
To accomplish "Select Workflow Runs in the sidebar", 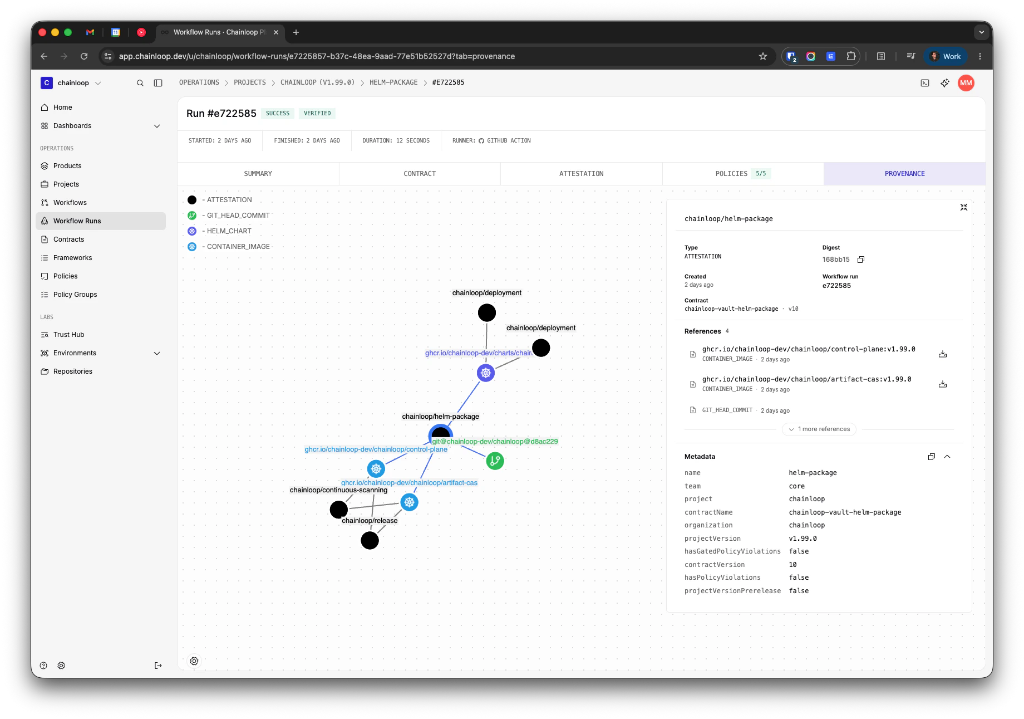I will click(101, 221).
